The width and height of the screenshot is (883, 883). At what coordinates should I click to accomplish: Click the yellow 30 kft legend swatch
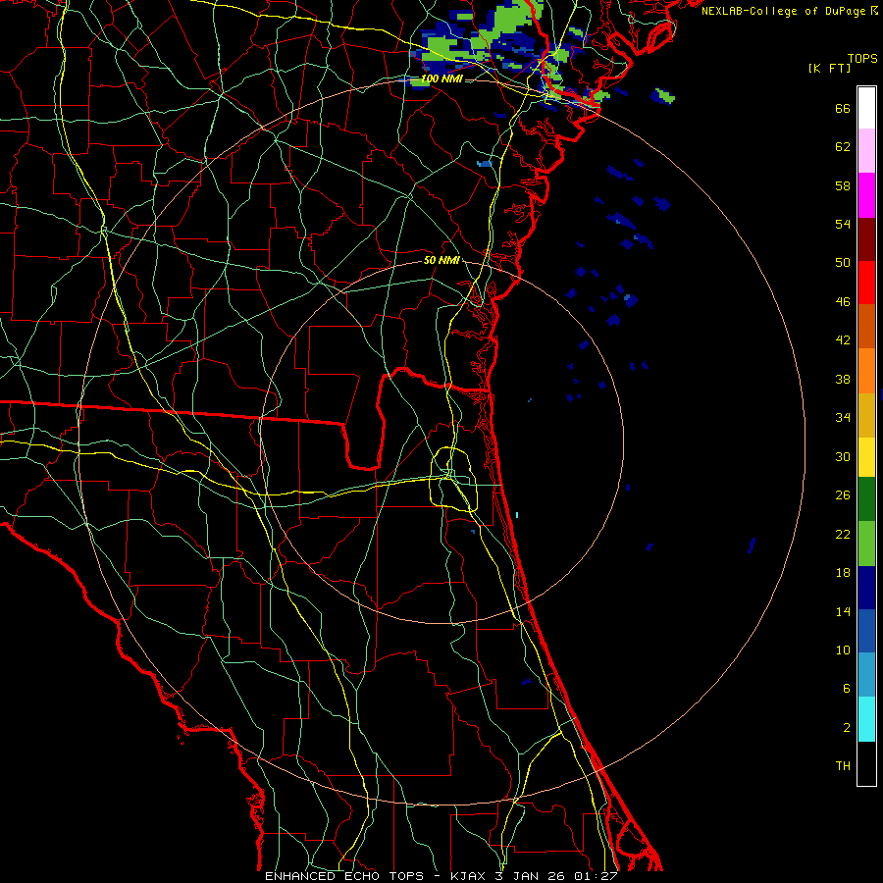pyautogui.click(x=866, y=457)
